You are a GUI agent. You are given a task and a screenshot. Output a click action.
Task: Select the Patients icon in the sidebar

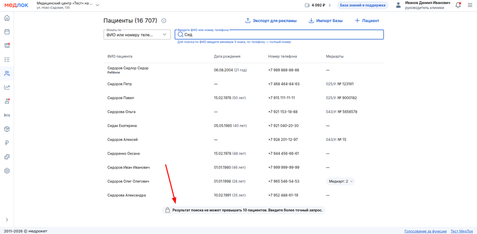(7, 73)
